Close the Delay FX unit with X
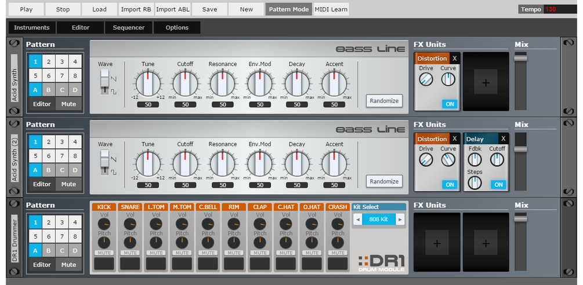 coord(503,139)
